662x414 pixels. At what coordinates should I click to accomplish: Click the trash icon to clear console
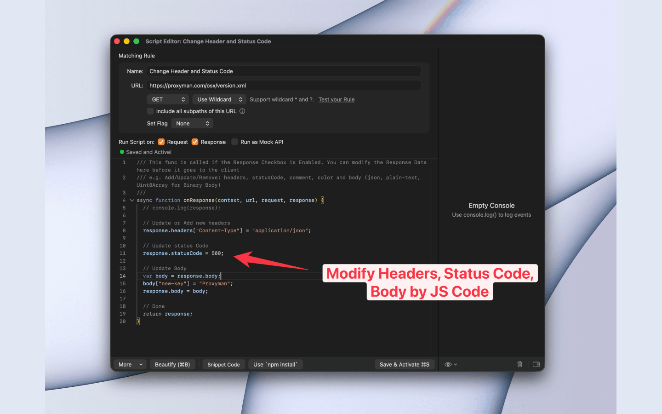coord(519,364)
